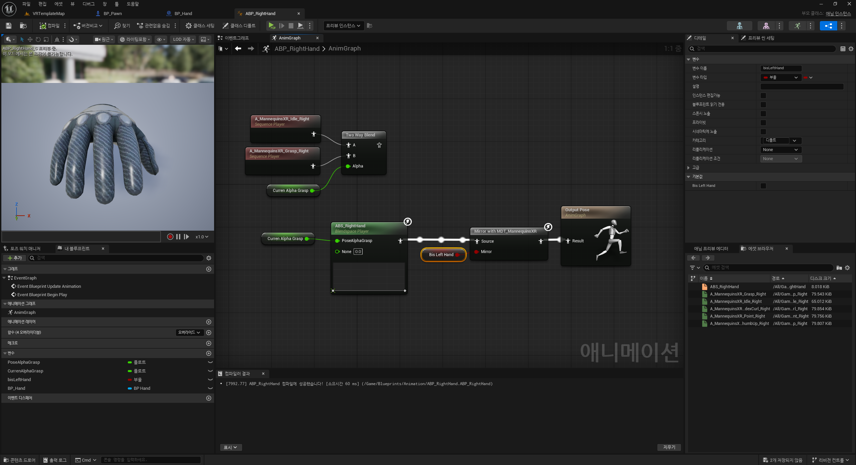Viewport: 856px width, 465px height.
Task: Click add new variable plus icon
Action: click(x=209, y=353)
